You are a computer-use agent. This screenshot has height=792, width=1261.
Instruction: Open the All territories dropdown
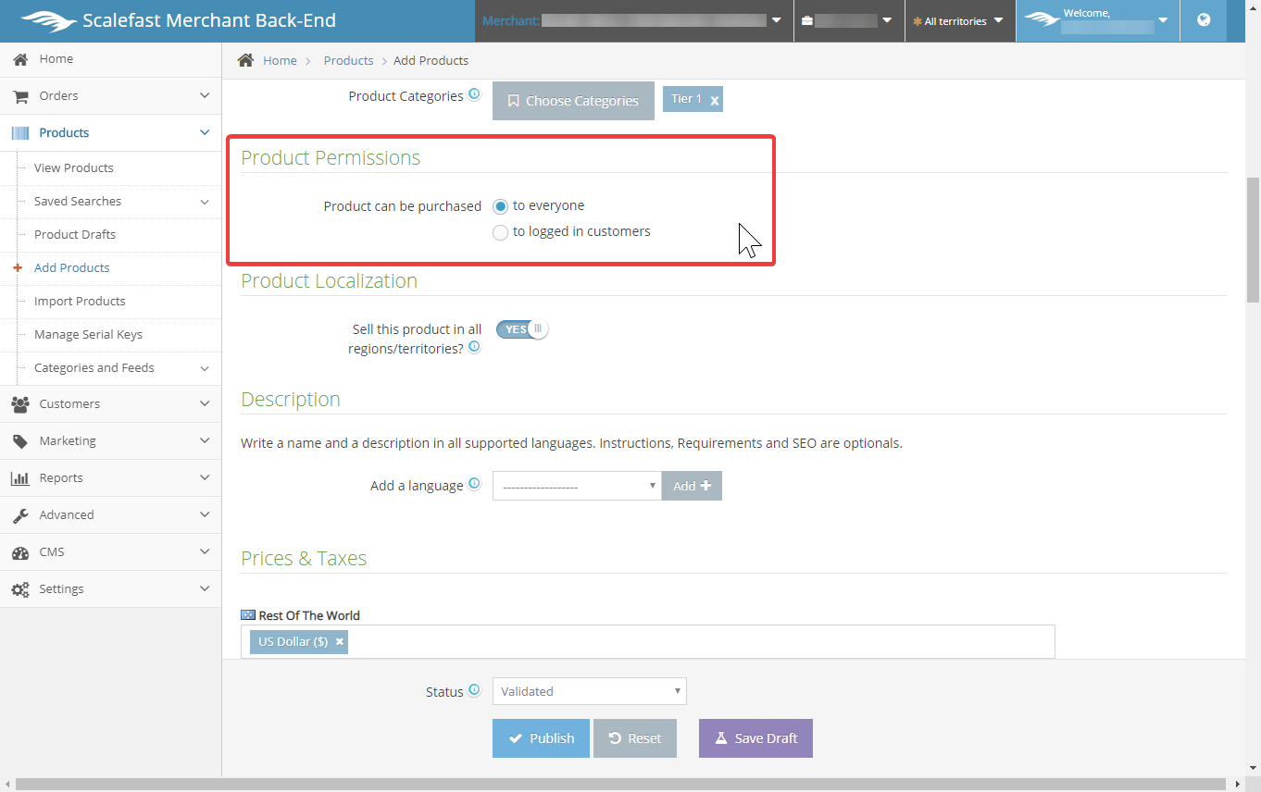958,21
